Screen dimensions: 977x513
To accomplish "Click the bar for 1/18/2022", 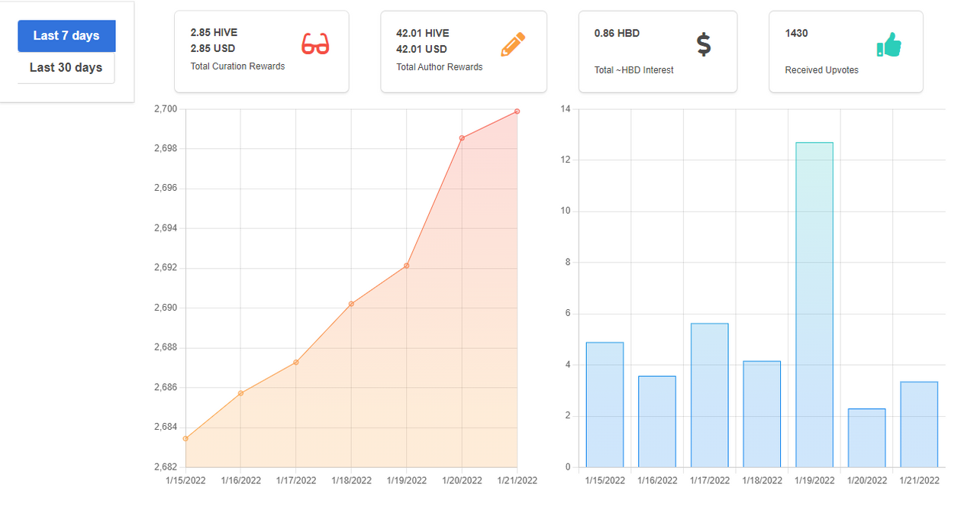I will [x=762, y=414].
